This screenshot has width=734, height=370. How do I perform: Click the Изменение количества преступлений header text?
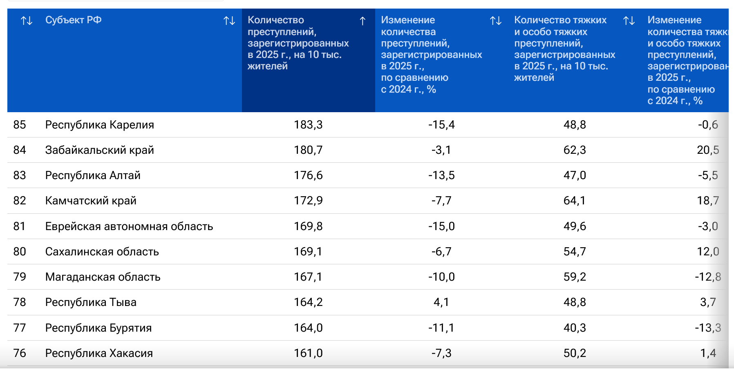431,54
